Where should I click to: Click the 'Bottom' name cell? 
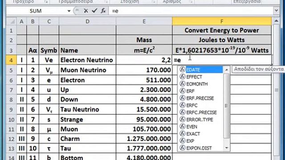point(87,157)
